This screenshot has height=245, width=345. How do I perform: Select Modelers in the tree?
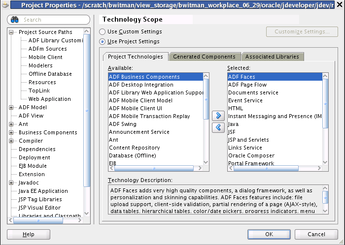pyautogui.click(x=41, y=65)
